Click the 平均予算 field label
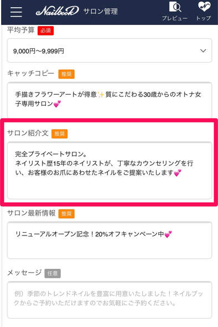The width and height of the screenshot is (218, 327). tap(21, 30)
